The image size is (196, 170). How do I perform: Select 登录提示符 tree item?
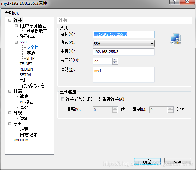tap(36, 31)
